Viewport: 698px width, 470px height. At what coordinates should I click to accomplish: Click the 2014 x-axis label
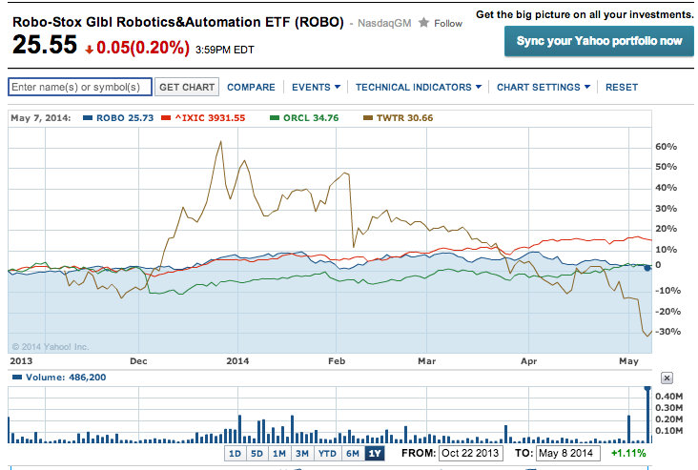237,361
